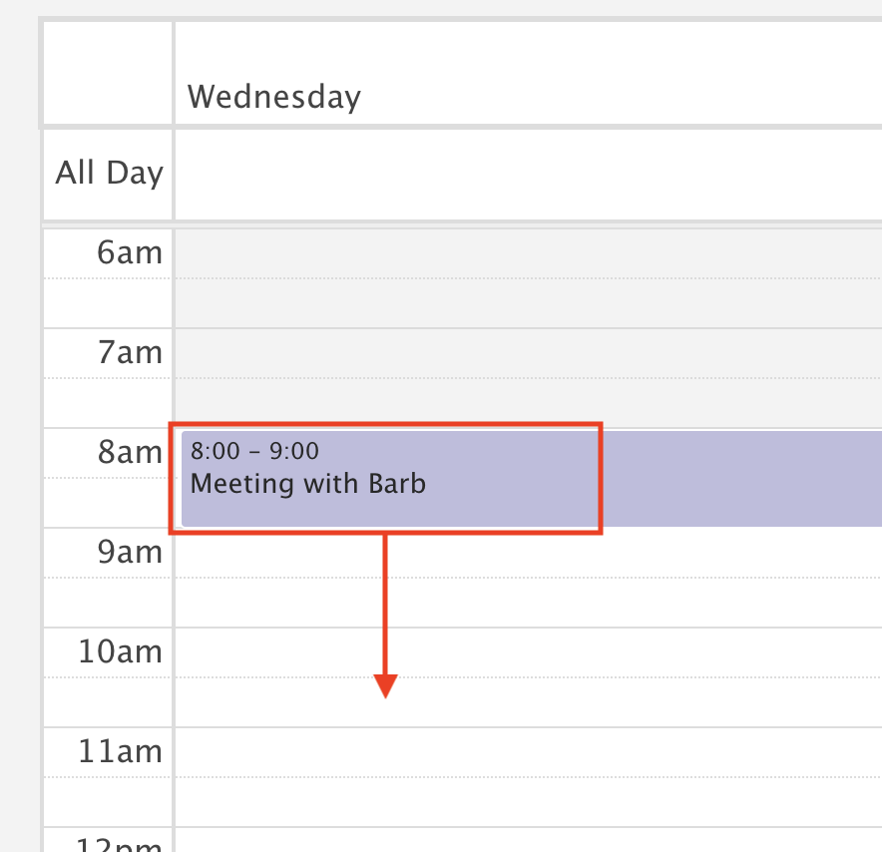Screen dimensions: 882x852
Task: Select the 6:30am half-hour slot
Action: coord(528,303)
